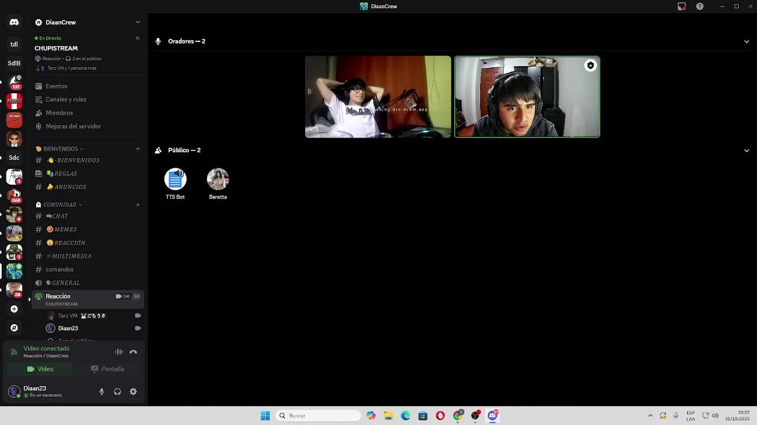The image size is (757, 425).
Task: Create a channel in the BIENVENIDOS category
Action: 138,149
